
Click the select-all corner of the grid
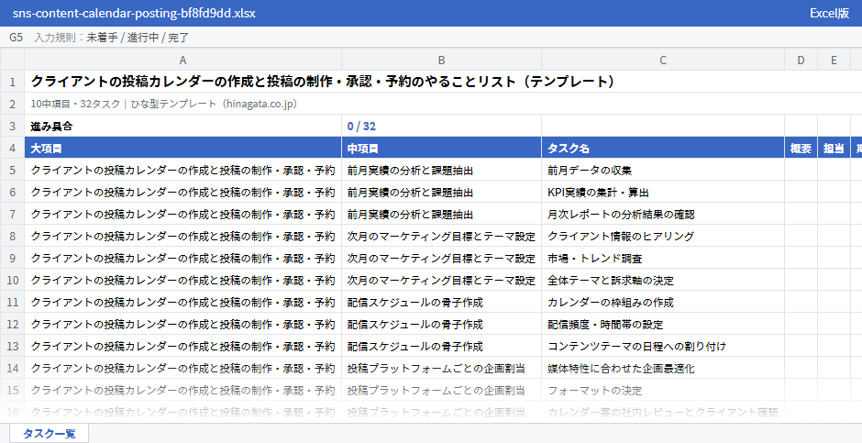tap(12, 60)
